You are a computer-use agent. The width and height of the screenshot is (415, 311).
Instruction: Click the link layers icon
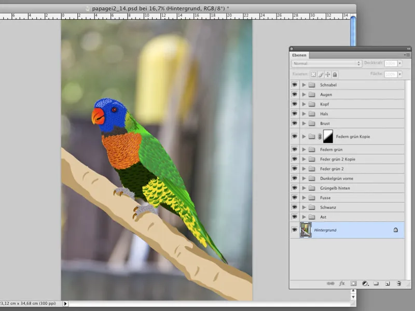[330, 284]
